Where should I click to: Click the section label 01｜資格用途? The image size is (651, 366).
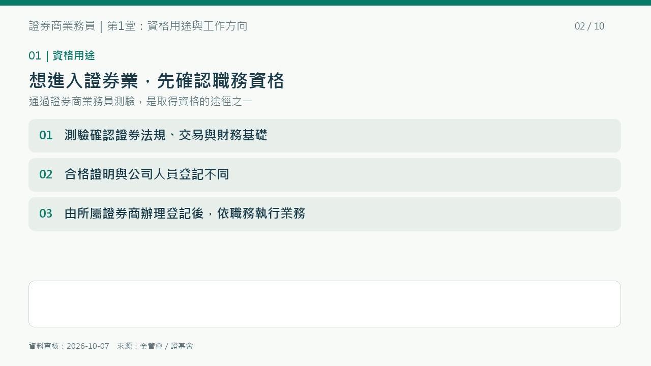coord(62,55)
